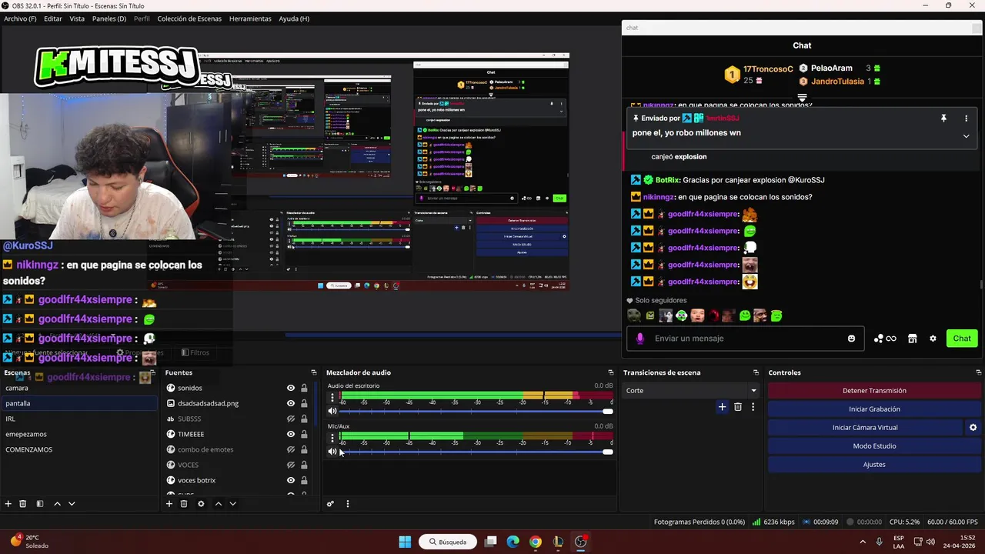The image size is (985, 554).
Task: Hide the sonidos source eye icon
Action: coord(291,389)
